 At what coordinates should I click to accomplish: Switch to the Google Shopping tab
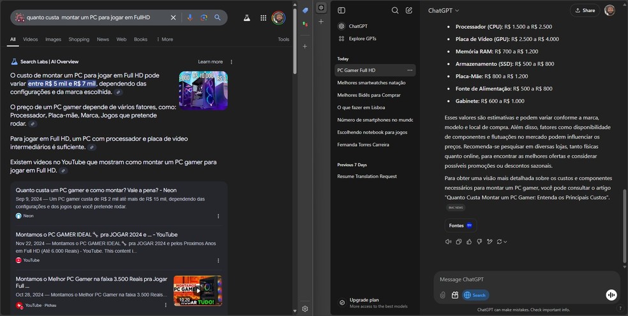[79, 39]
